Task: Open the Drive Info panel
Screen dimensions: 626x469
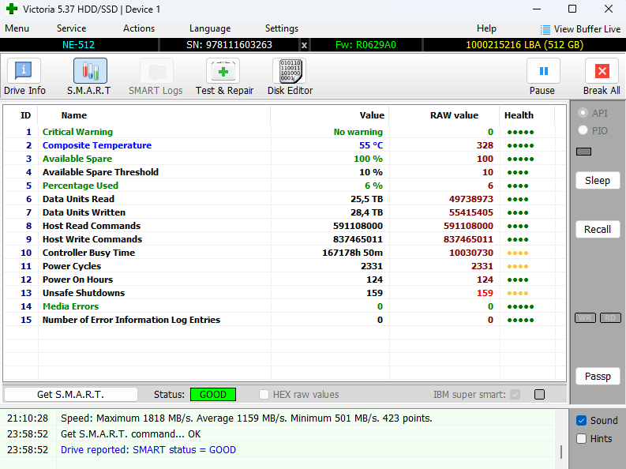Action: [x=24, y=71]
